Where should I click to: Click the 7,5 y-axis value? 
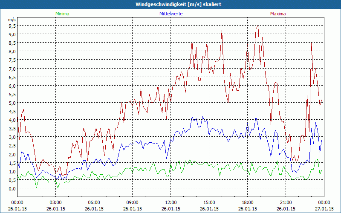coord(12,60)
